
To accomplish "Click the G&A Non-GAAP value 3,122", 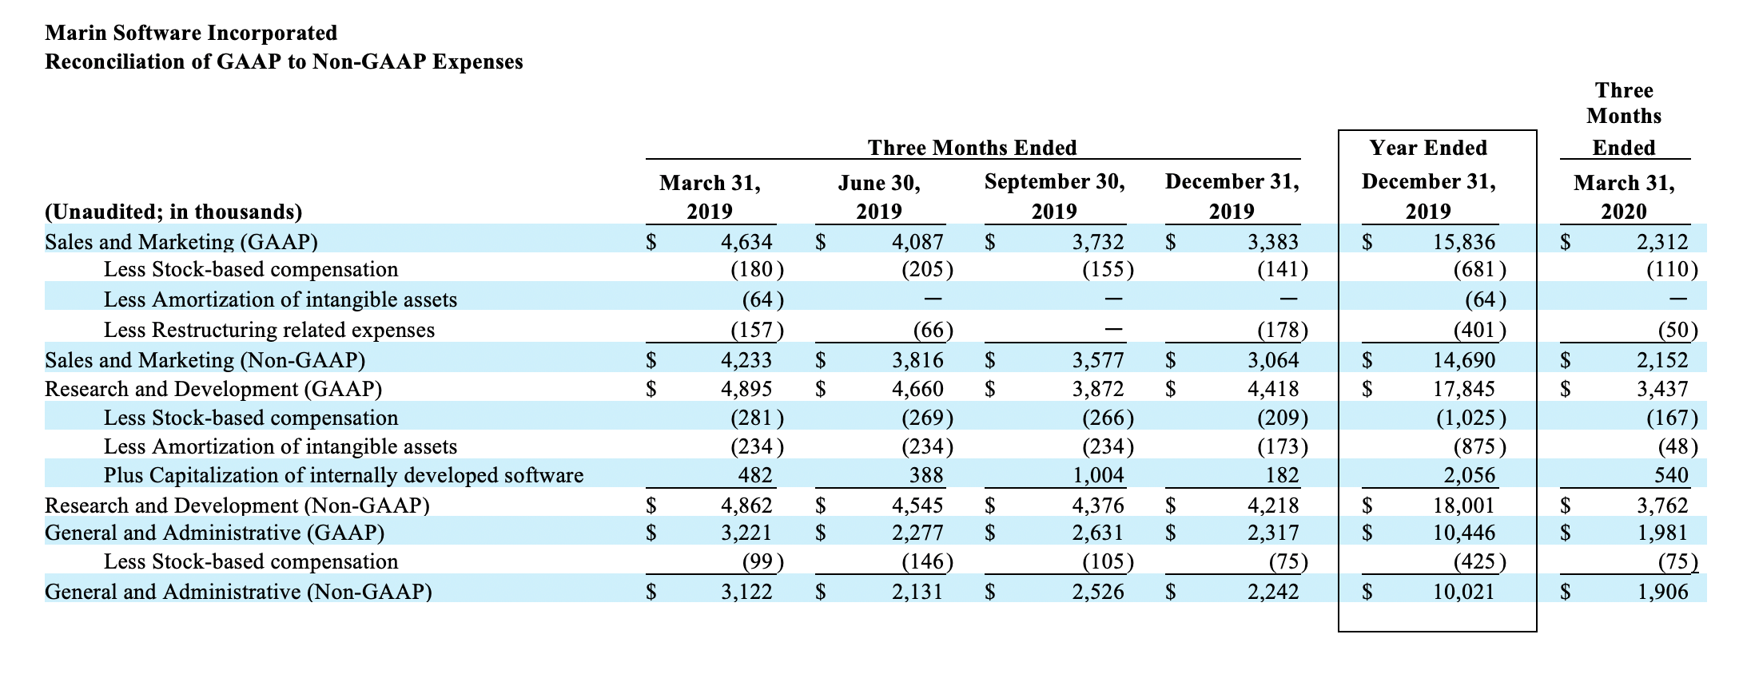I will [747, 592].
